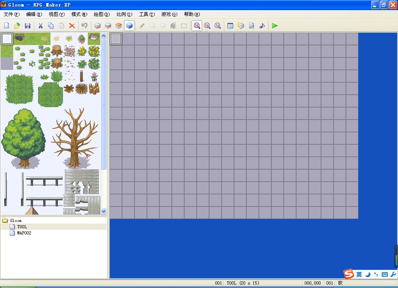This screenshot has width=398, height=288.
Task: Click the Sogou S input method icon
Action: [x=349, y=274]
